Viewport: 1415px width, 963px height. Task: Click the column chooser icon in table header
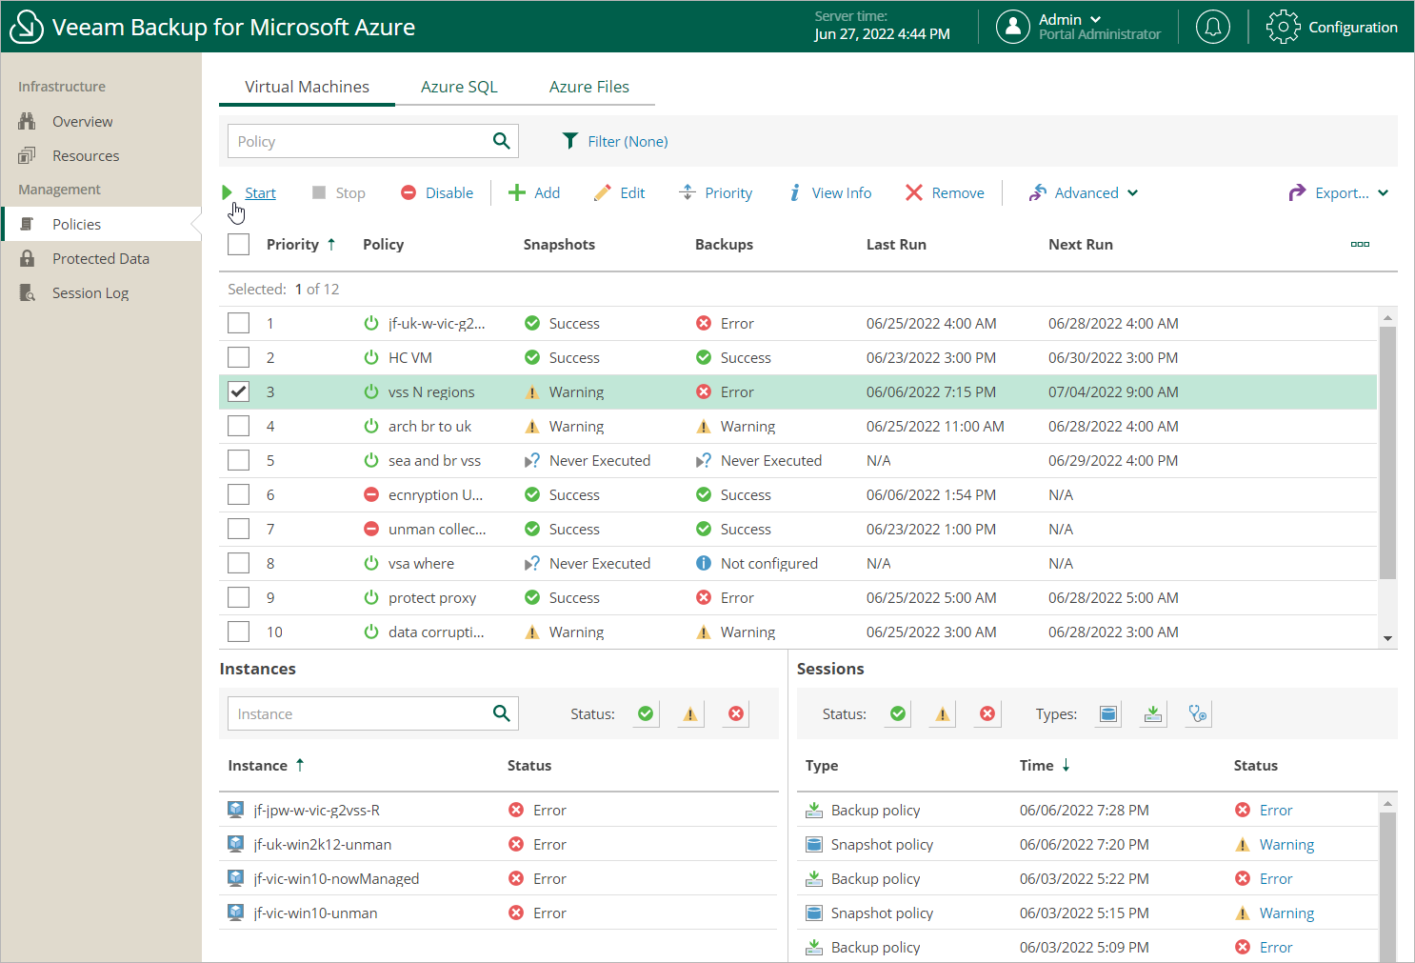pos(1360,245)
